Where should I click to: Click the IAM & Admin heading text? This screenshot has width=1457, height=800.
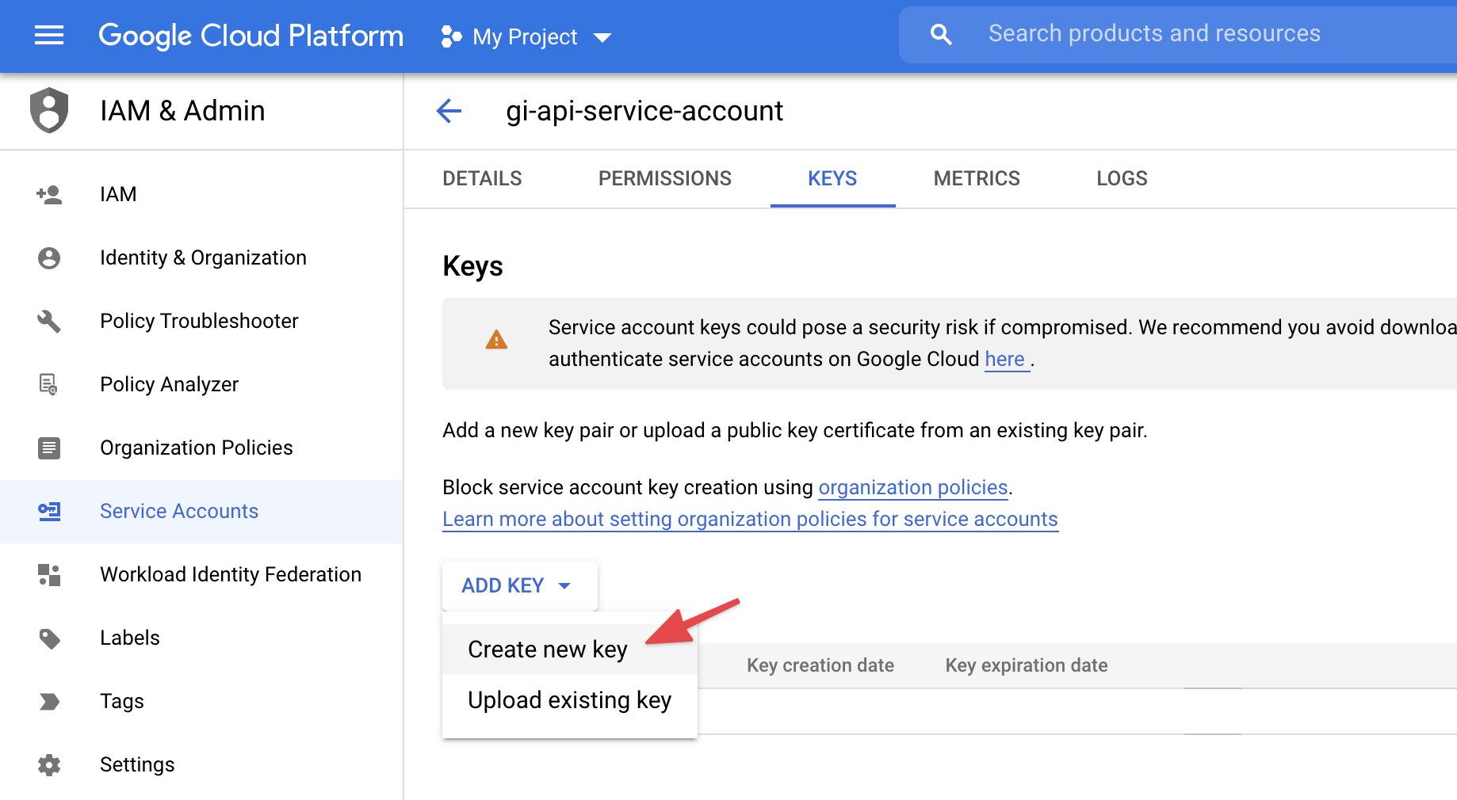tap(182, 111)
